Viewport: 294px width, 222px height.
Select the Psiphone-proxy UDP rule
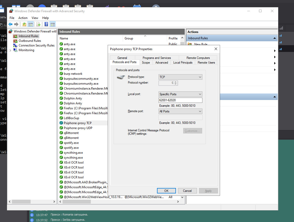click(x=78, y=128)
